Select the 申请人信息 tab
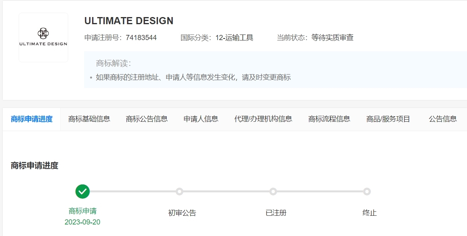Image resolution: width=467 pixels, height=236 pixels. pyautogui.click(x=201, y=119)
